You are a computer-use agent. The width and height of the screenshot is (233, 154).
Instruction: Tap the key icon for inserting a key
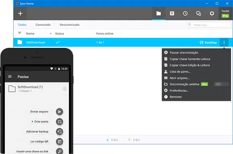point(59,151)
